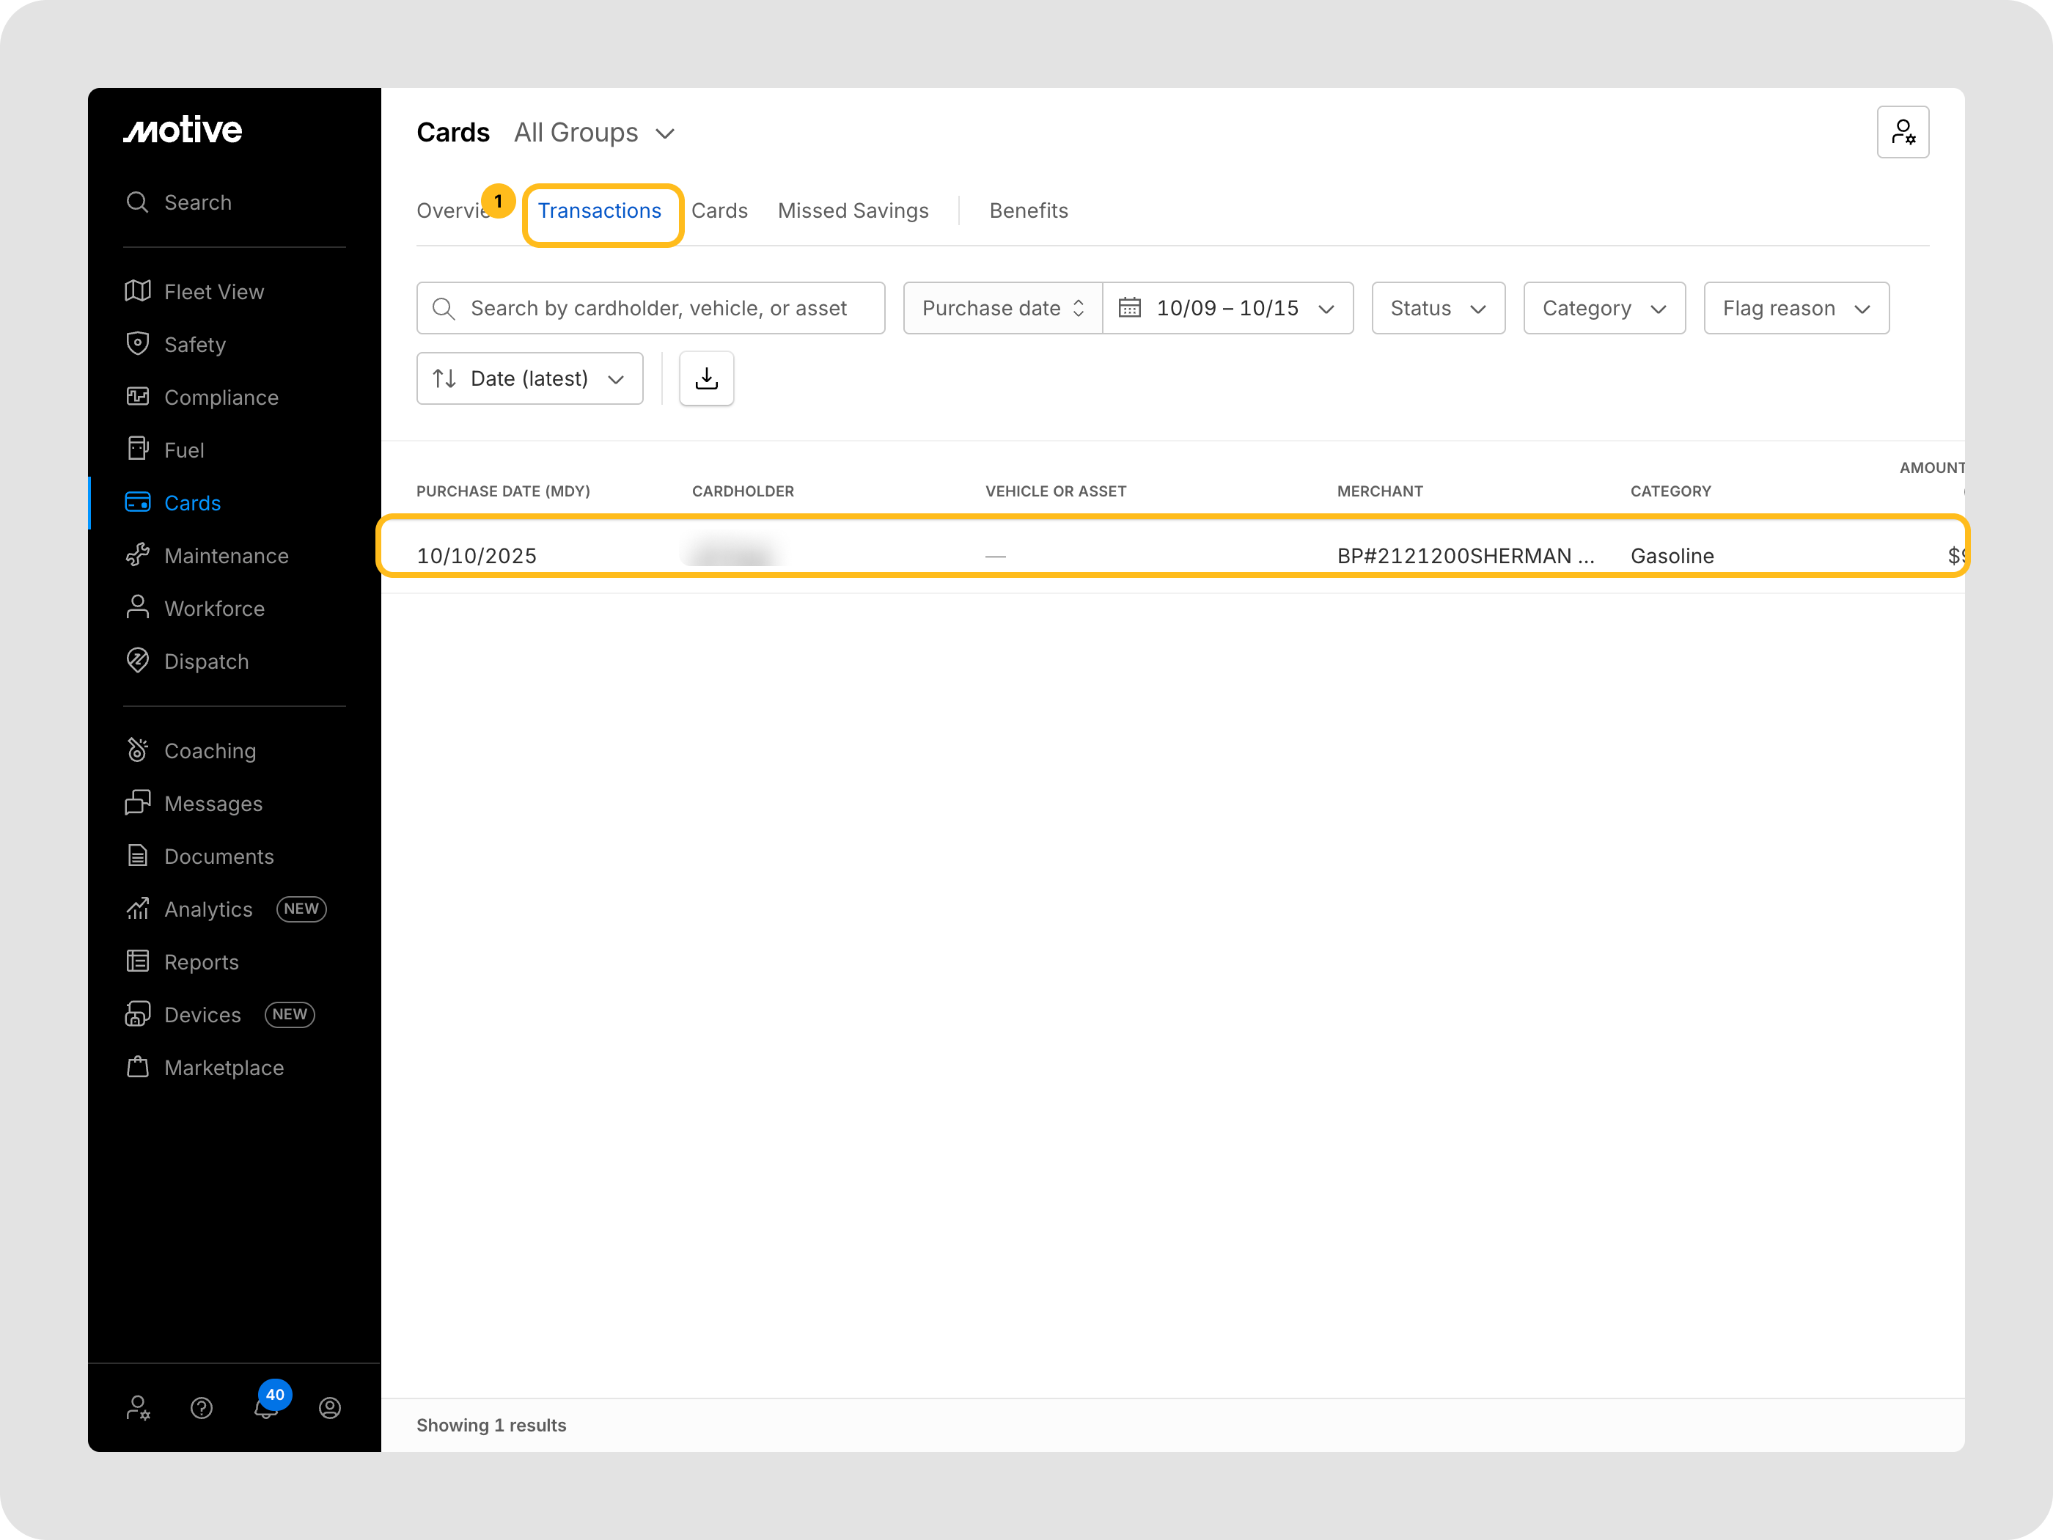Click the admin settings icon at top right

(x=1902, y=133)
